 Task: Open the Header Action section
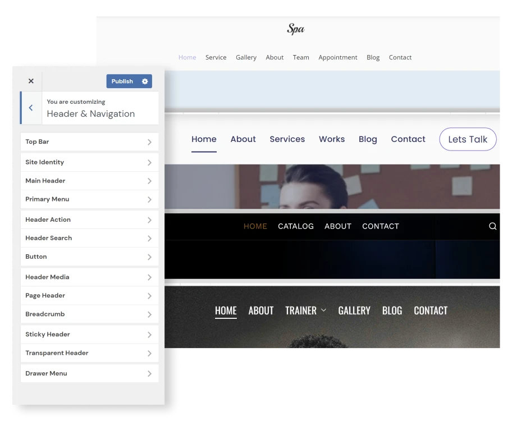[89, 220]
